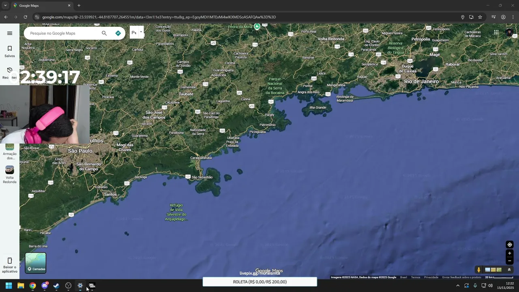
Task: Click the Parque Nacional da Serra da Bocaina label
Action: coord(275,86)
